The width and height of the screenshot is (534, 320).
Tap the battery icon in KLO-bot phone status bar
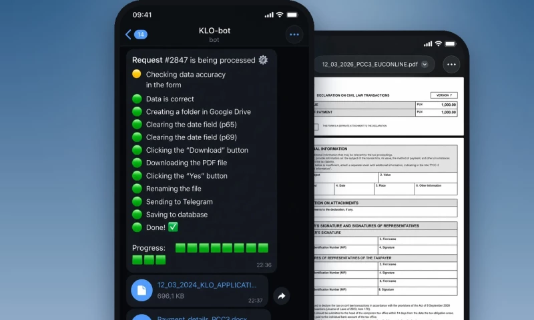pyautogui.click(x=292, y=15)
